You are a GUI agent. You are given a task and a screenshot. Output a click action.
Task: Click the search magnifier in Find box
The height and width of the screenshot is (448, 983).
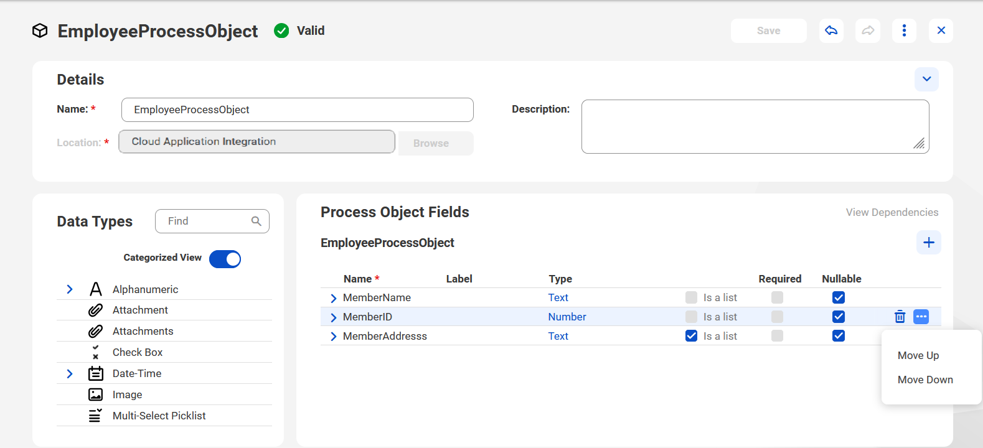(x=256, y=221)
